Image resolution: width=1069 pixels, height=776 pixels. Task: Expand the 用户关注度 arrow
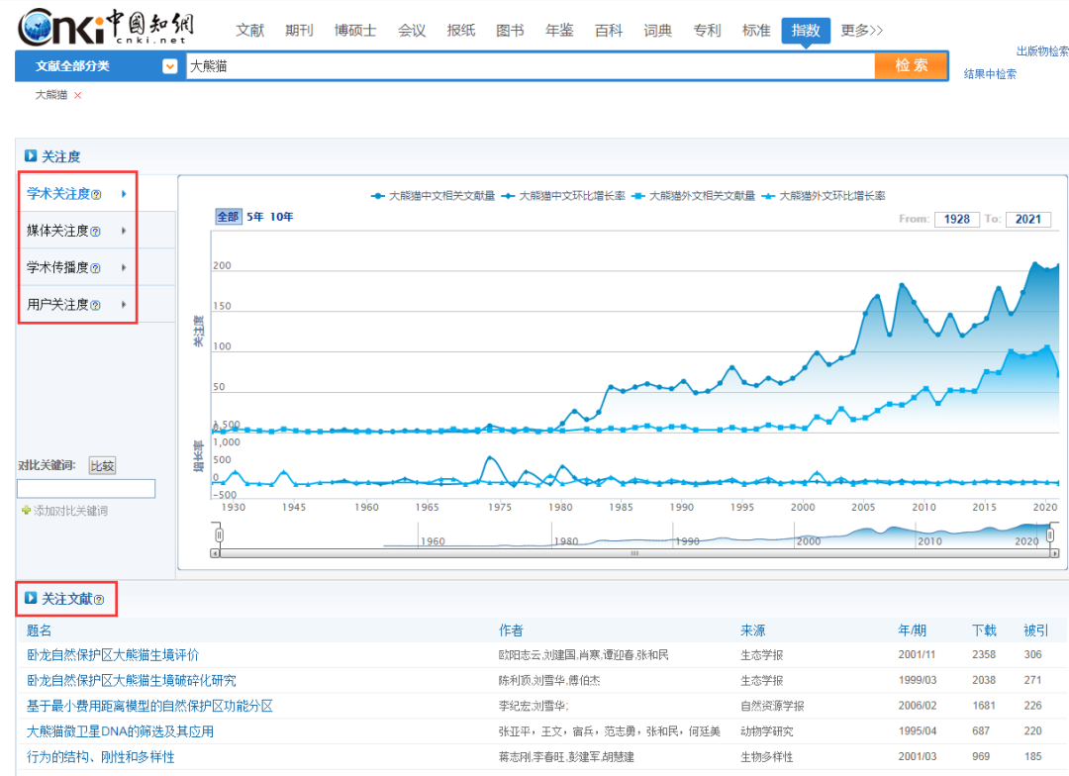click(124, 305)
